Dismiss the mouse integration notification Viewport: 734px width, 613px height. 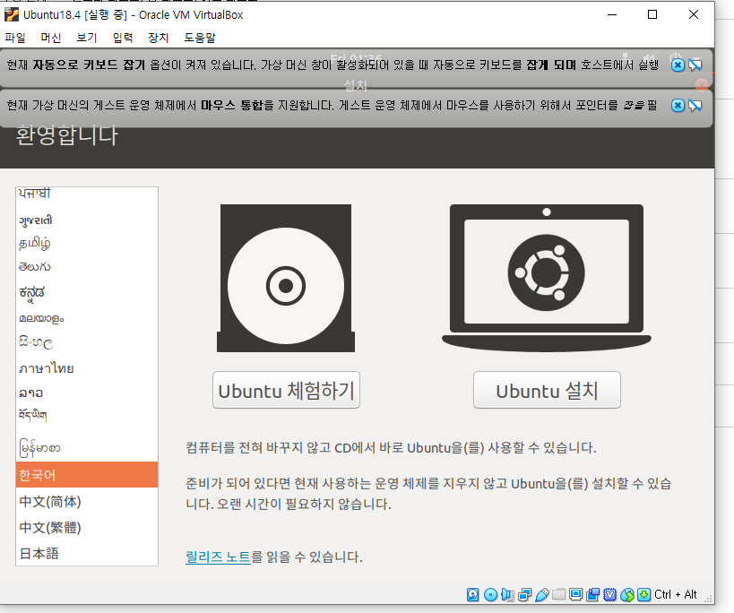coord(678,105)
